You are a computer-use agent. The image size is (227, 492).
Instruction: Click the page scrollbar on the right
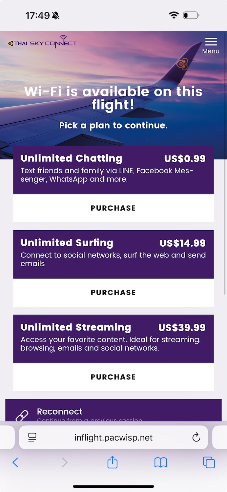click(x=225, y=164)
